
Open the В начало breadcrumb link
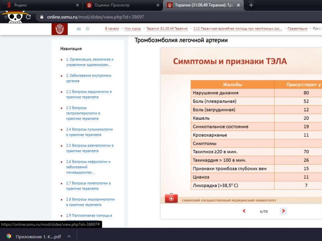(x=112, y=29)
